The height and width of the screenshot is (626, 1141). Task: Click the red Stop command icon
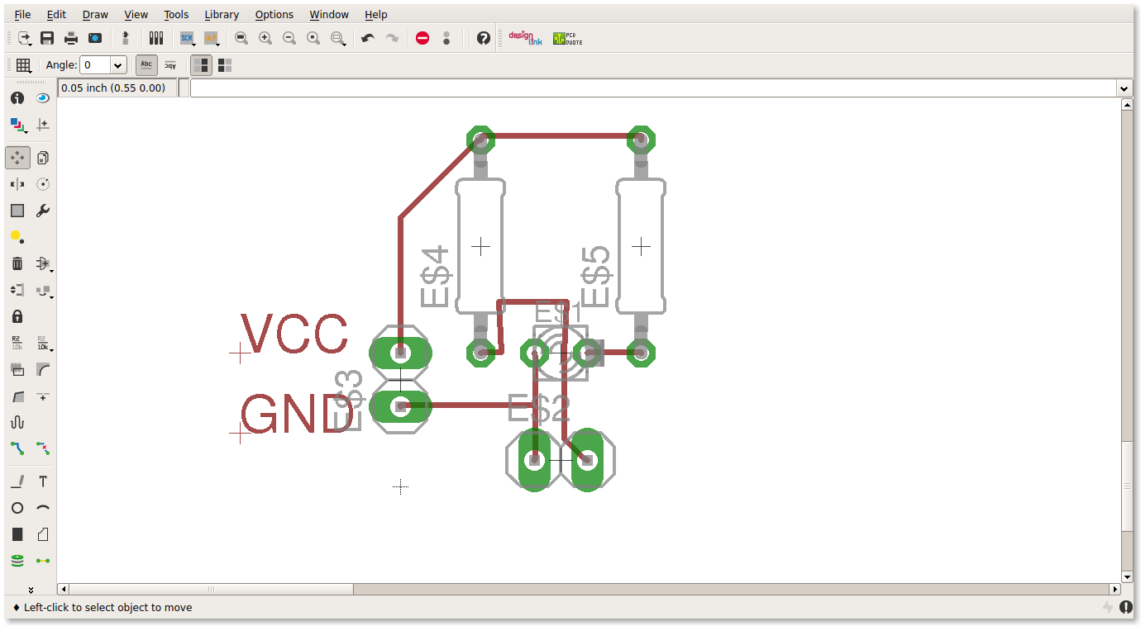[x=423, y=38]
